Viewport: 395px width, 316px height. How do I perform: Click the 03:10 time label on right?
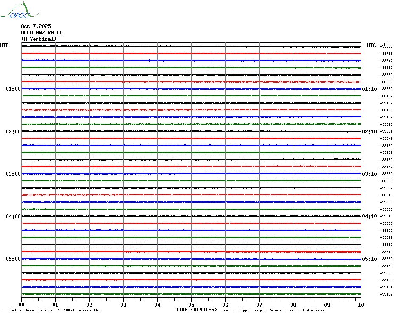coord(369,174)
